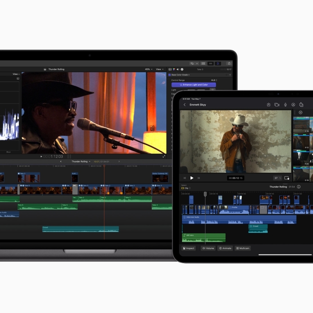Open the 45% zoom dropdown
Viewport: 313px width, 313px height.
click(x=148, y=69)
